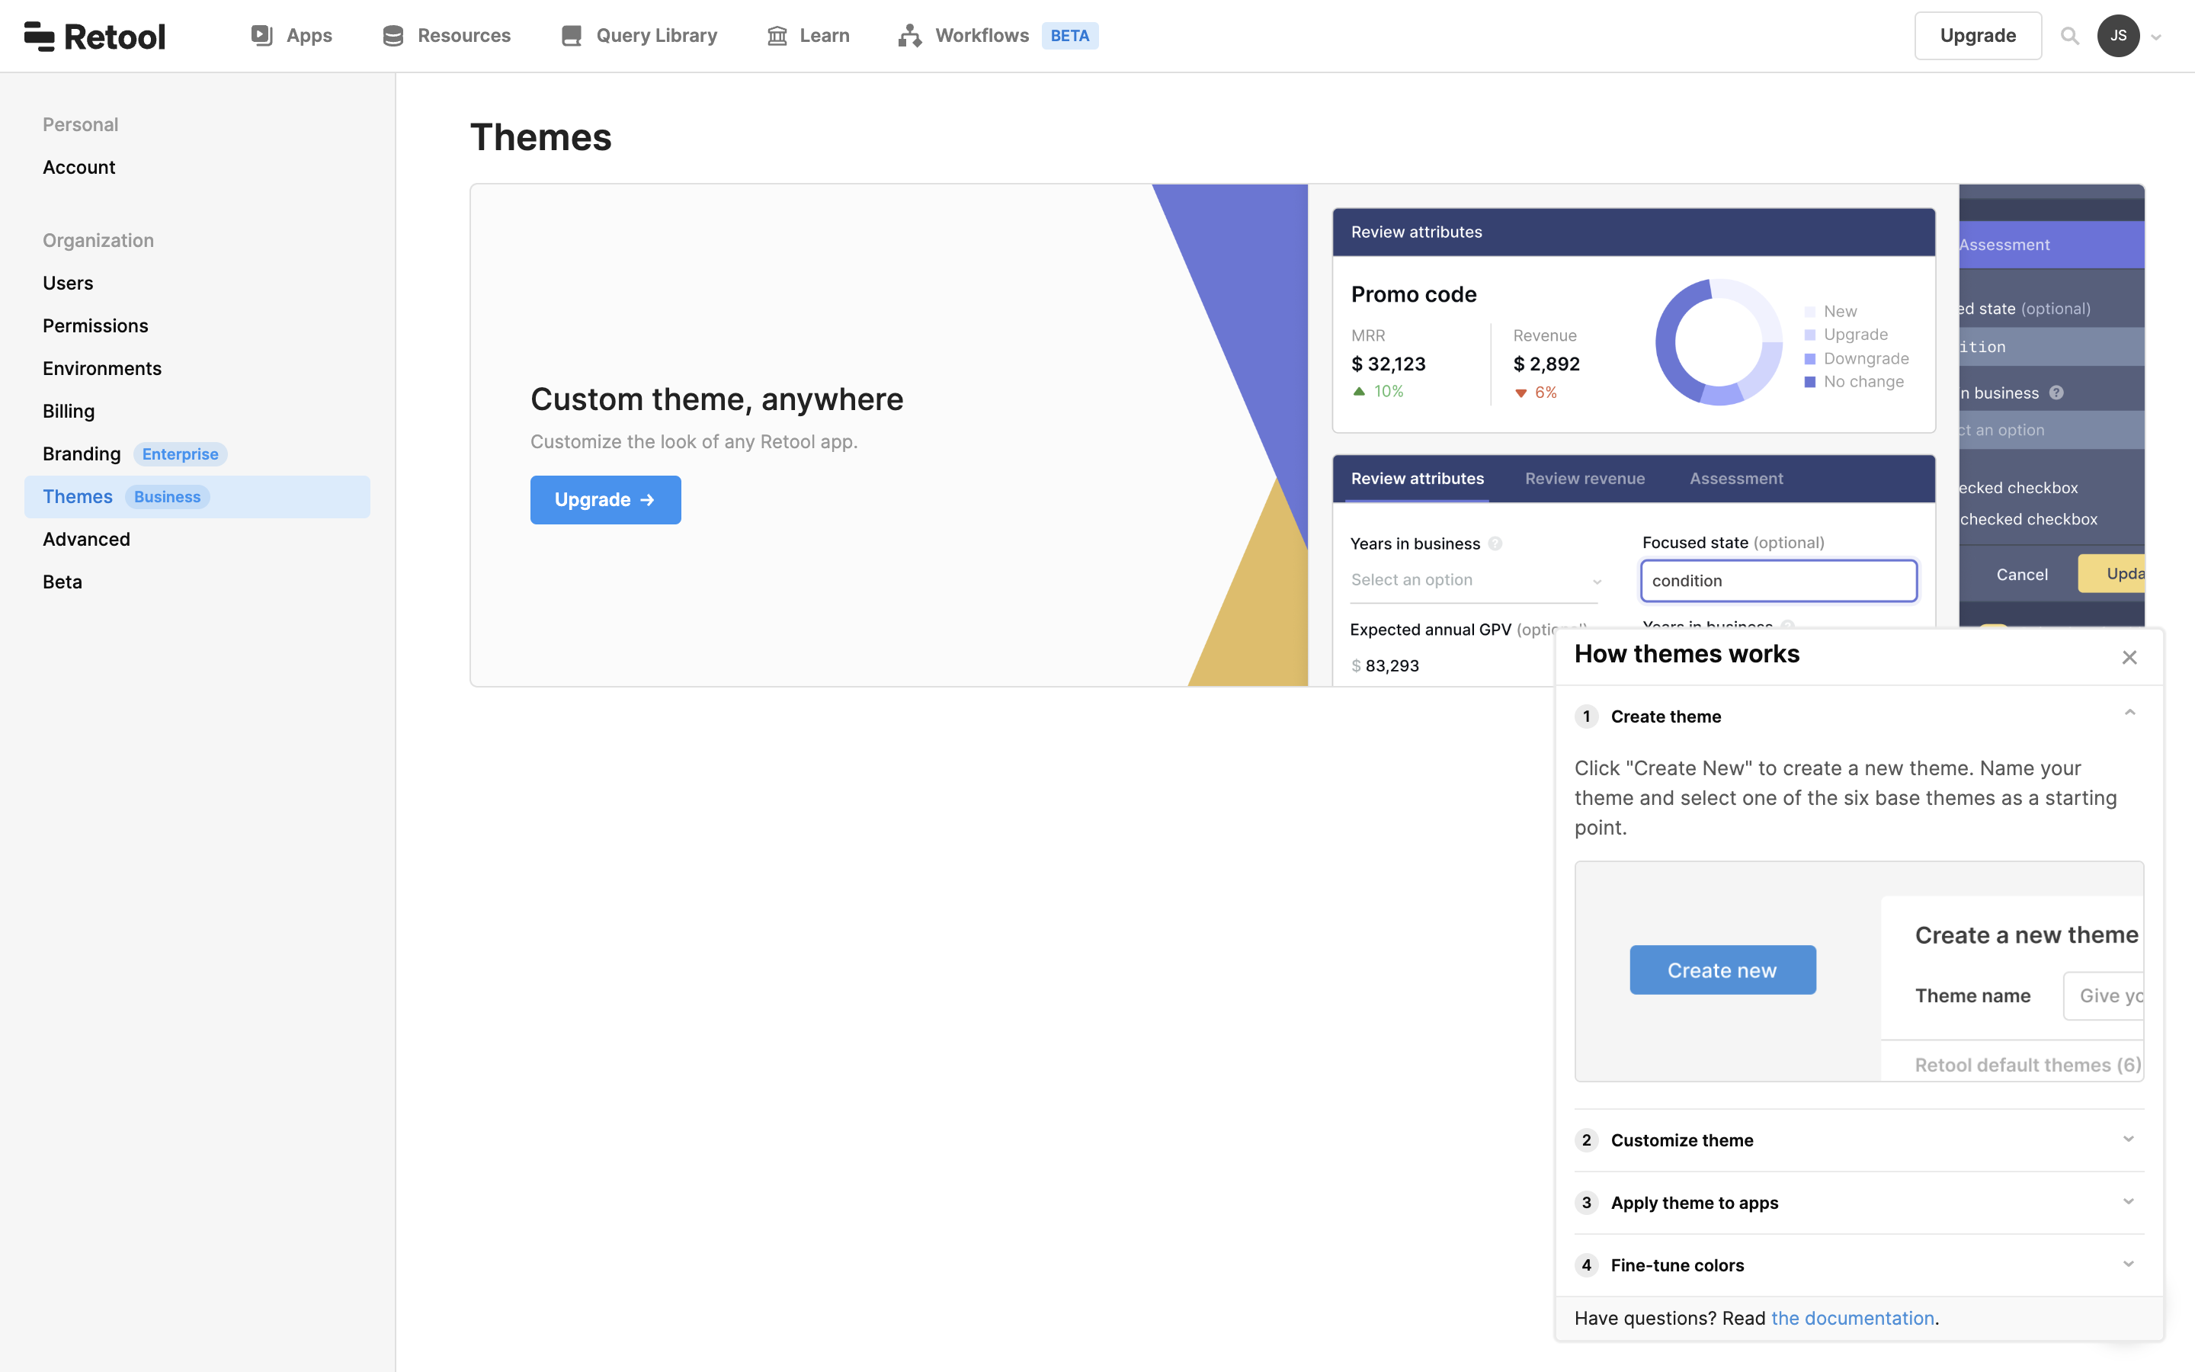Click the Cancel button in dark preview
Screen dimensions: 2195x1372
pos(2021,575)
